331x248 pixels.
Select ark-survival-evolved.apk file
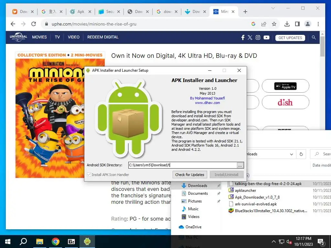click(x=256, y=204)
